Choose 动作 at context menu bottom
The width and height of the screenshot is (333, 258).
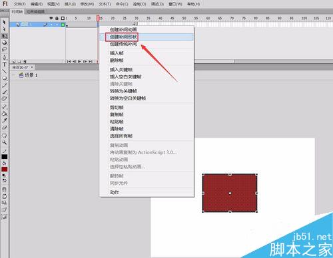tap(147, 192)
